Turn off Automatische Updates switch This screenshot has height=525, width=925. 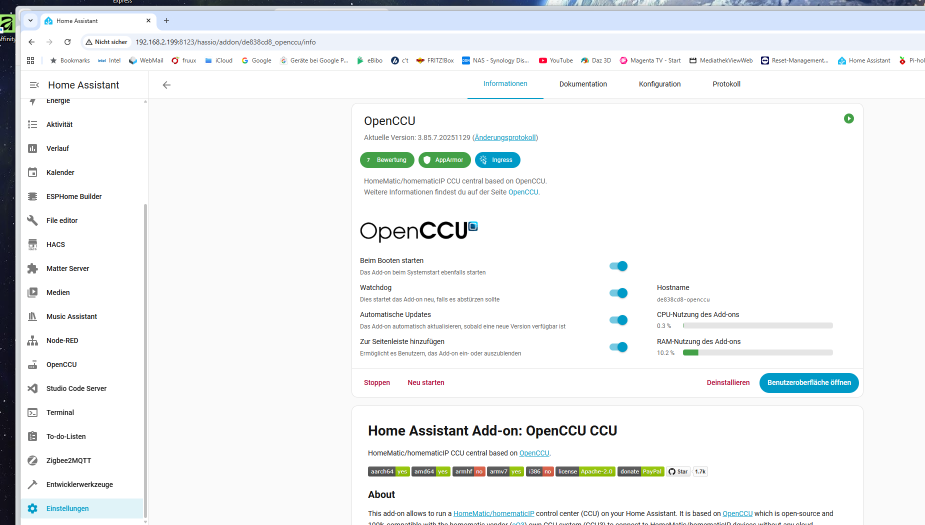pyautogui.click(x=618, y=320)
